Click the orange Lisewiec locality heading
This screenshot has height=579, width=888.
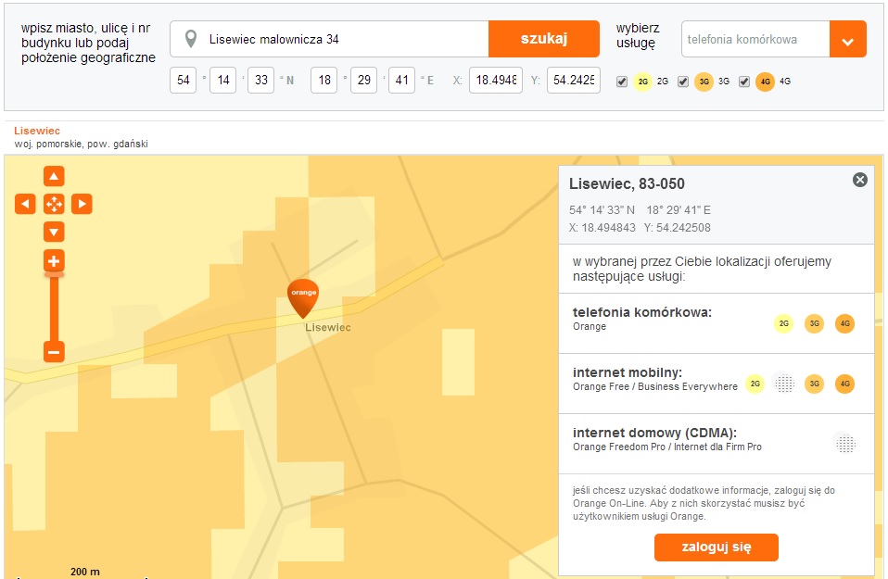point(37,131)
